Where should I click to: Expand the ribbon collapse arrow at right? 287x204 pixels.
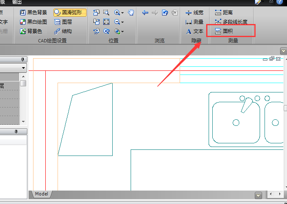(x=283, y=51)
